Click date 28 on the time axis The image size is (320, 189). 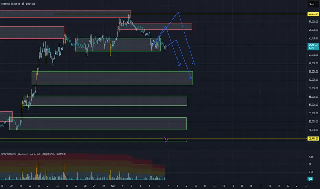[x=85, y=186]
